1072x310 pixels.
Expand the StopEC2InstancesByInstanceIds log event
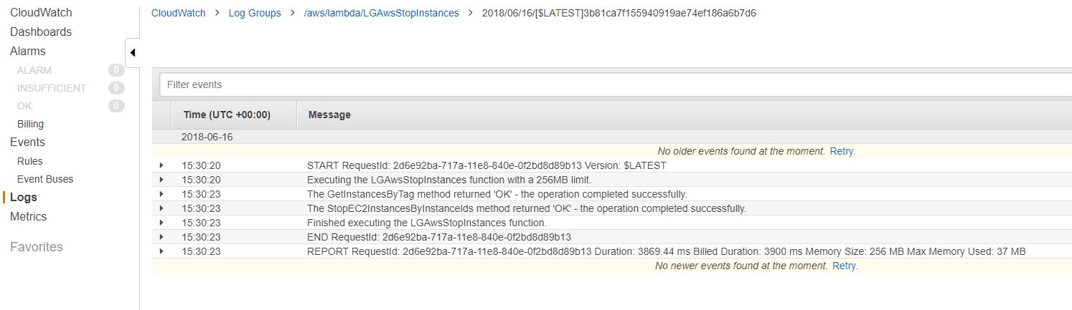click(161, 208)
